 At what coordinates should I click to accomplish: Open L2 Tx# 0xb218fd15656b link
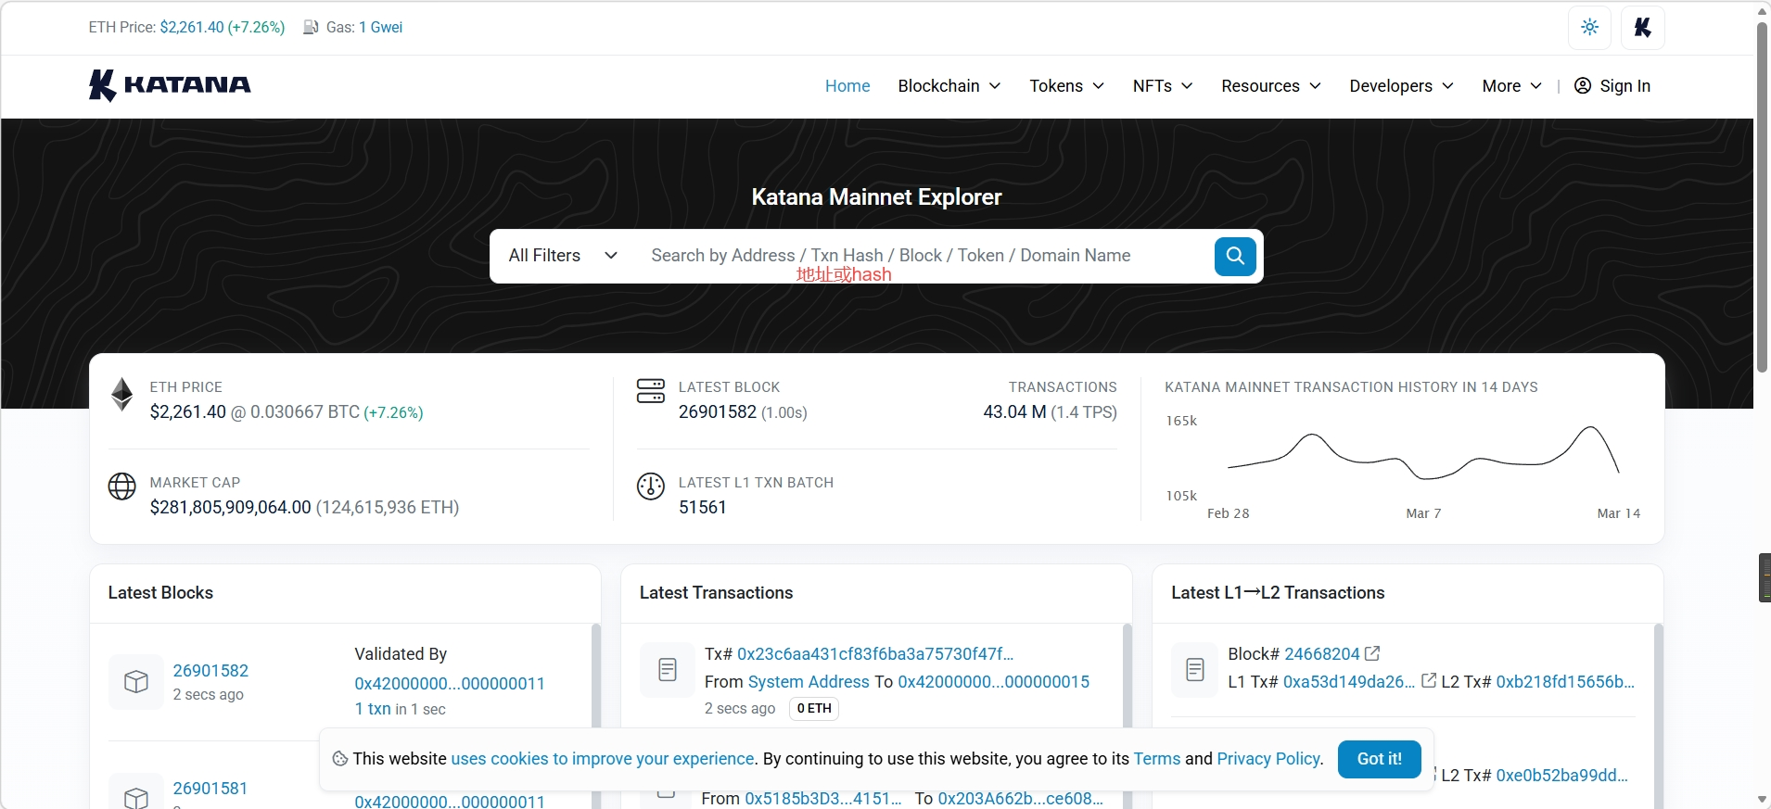(x=1565, y=682)
